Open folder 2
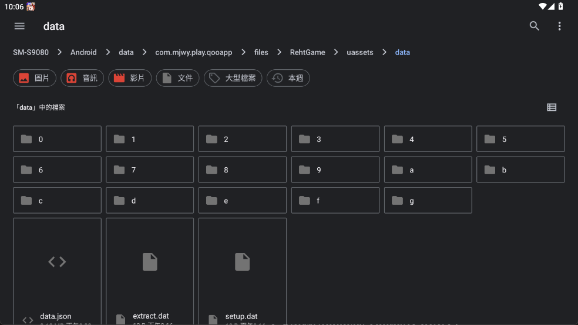The height and width of the screenshot is (325, 578). click(243, 139)
